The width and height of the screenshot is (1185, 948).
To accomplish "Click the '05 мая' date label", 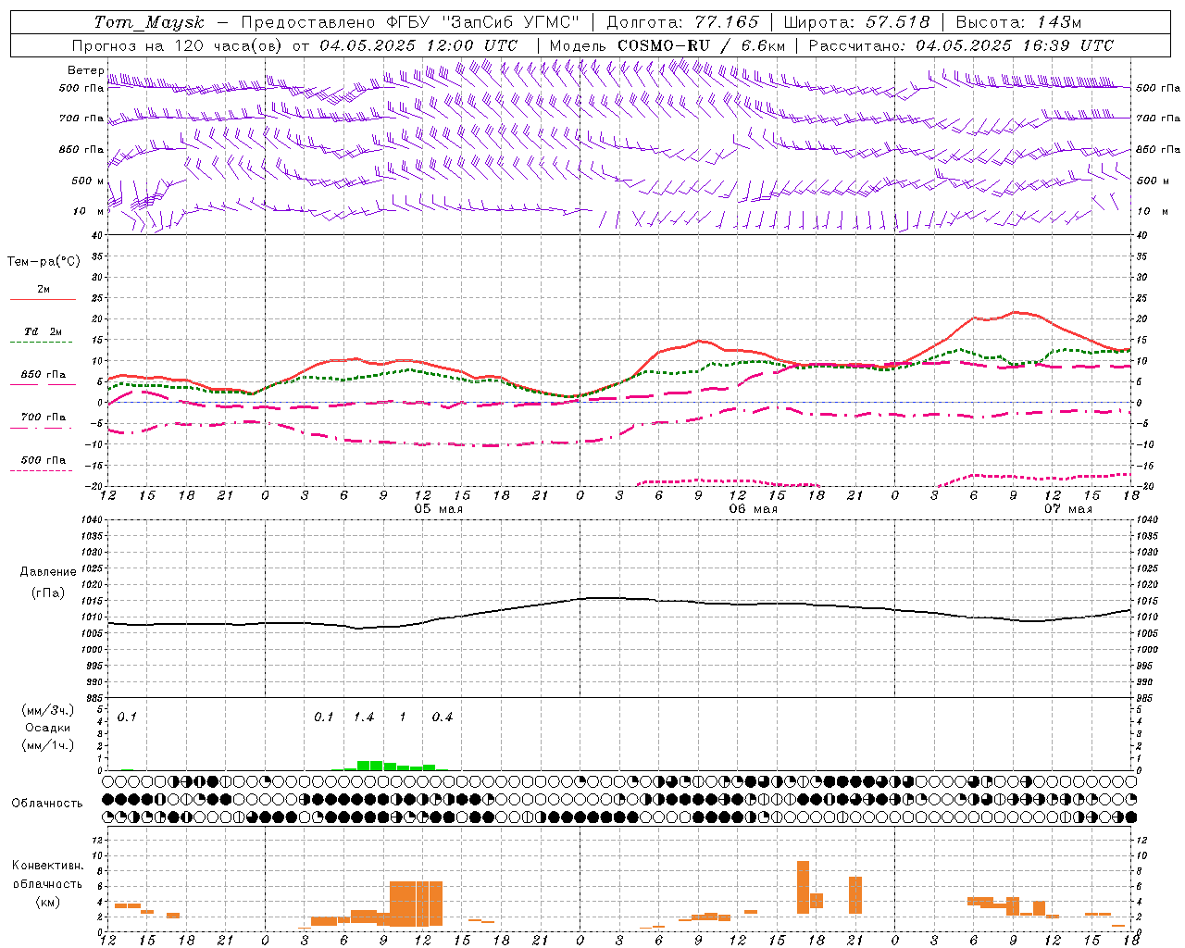I will [x=439, y=509].
